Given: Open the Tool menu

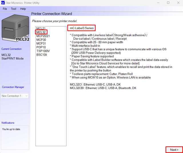Looking at the screenshot, I should (13, 9).
